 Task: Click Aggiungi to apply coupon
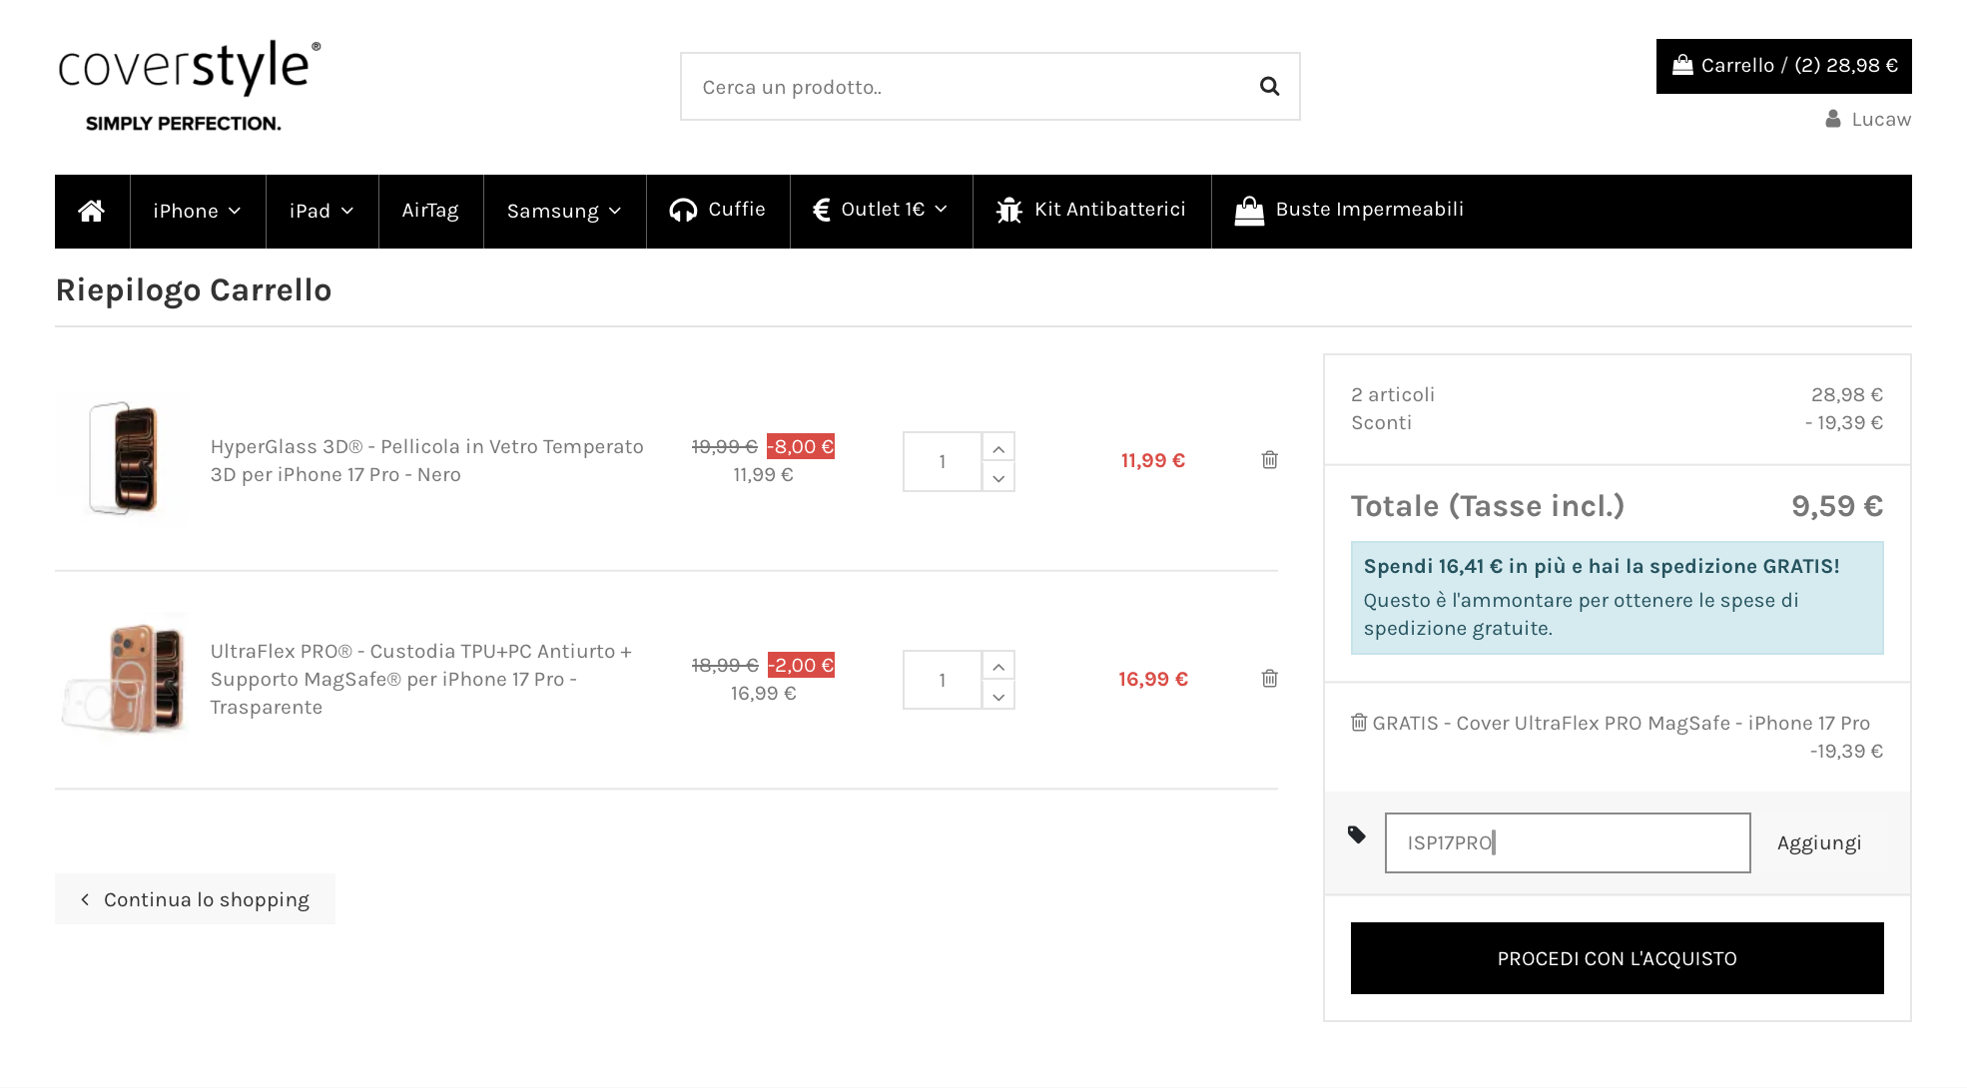1819,843
